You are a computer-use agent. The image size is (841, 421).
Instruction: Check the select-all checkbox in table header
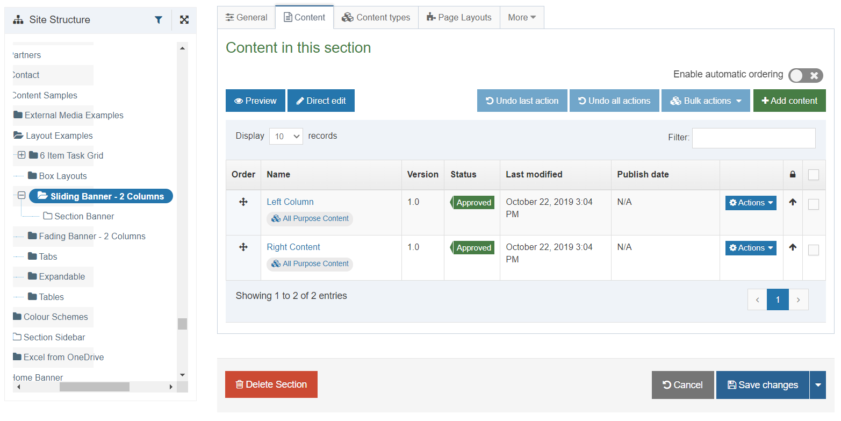[x=814, y=175]
